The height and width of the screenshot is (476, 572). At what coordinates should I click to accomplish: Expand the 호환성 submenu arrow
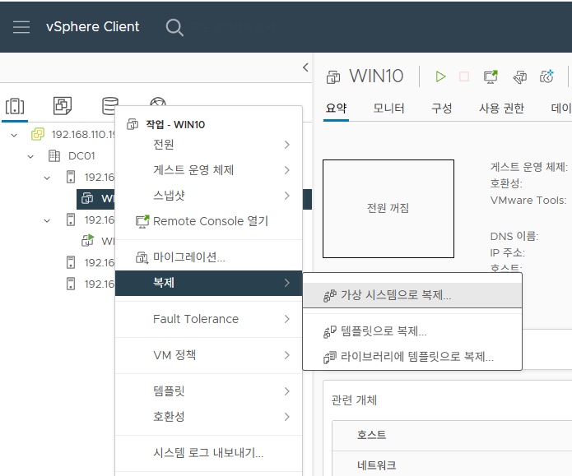(x=287, y=417)
